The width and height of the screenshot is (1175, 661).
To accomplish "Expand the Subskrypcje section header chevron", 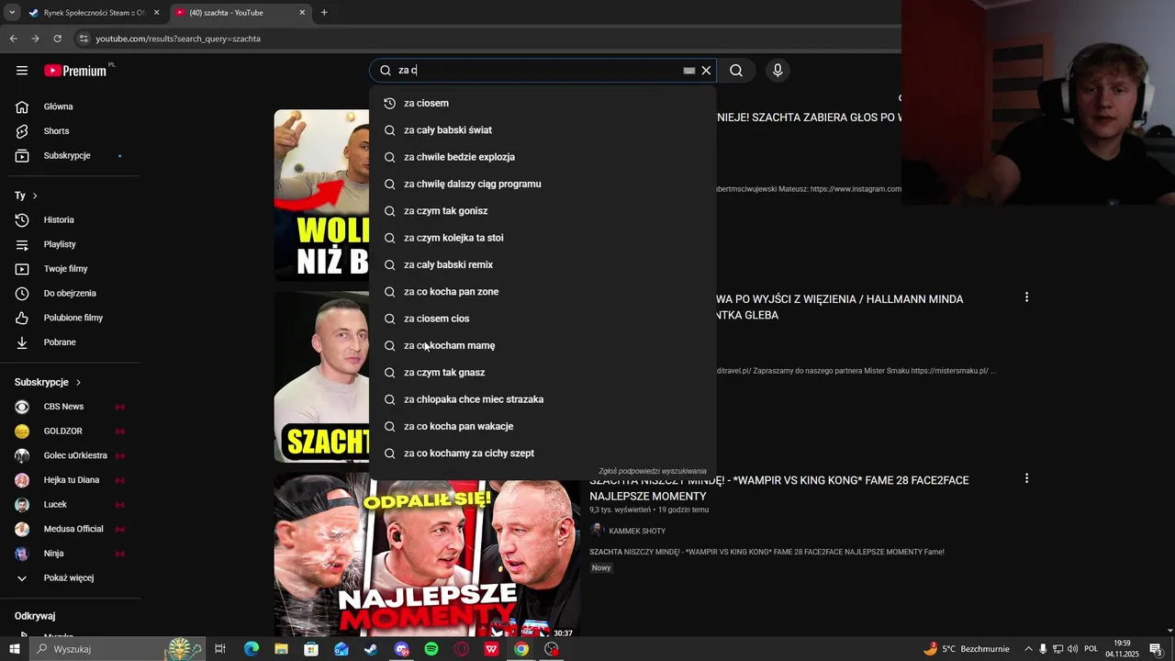I will point(78,382).
